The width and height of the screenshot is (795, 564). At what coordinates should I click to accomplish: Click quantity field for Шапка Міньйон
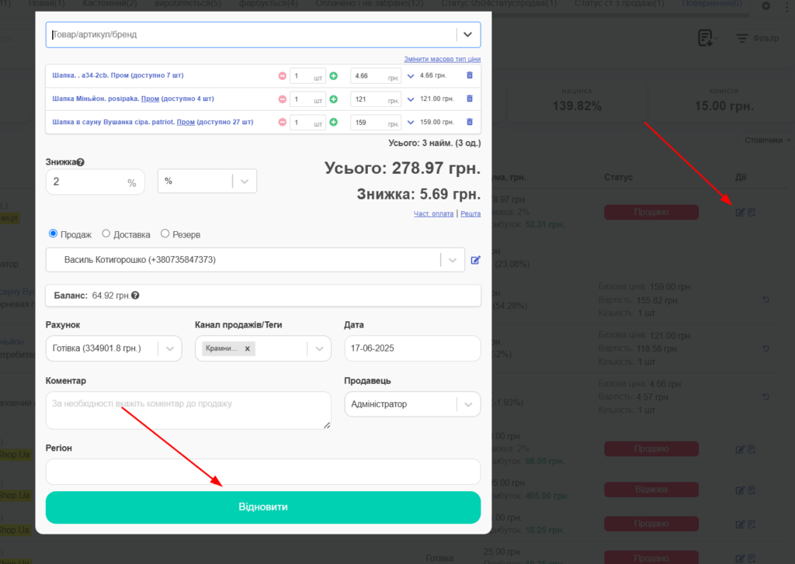(307, 99)
